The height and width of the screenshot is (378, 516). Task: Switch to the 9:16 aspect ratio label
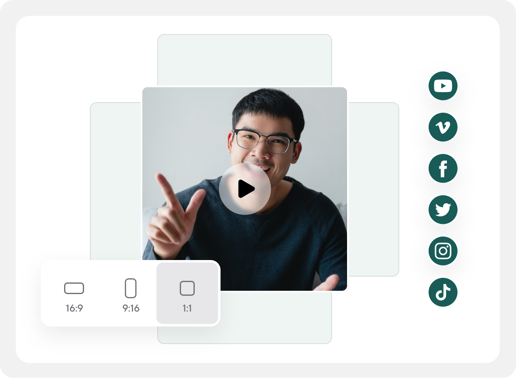pyautogui.click(x=131, y=309)
